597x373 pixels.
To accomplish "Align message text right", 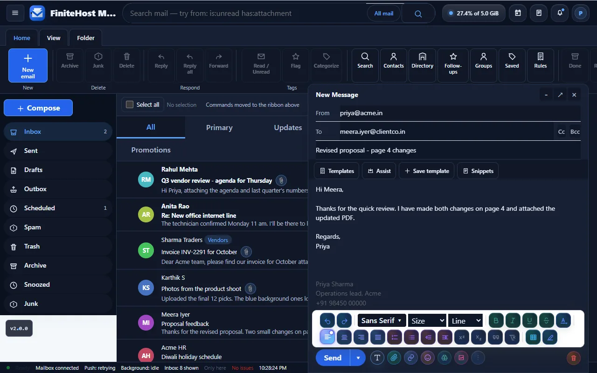I will [x=361, y=337].
